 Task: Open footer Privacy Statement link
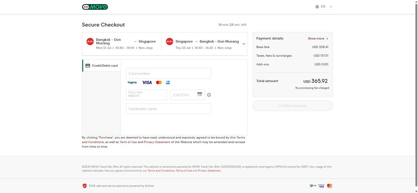click(209, 170)
